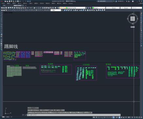Viewport: 143px width, 119px height.
Task: Select the Mirror tool in right modify toolbar
Action: [141, 17]
